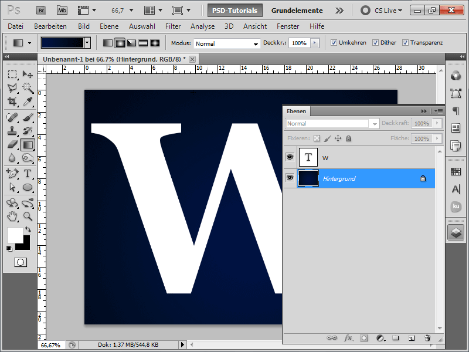The image size is (469, 352).
Task: Add a layer style (fx)
Action: tap(348, 338)
